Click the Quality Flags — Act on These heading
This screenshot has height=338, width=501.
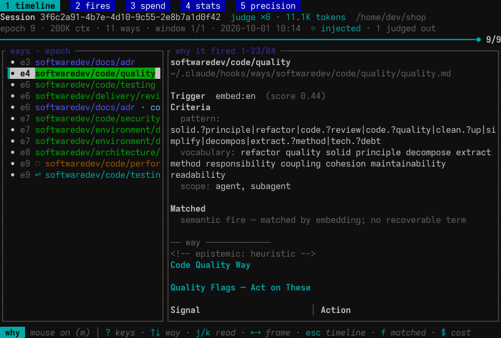(x=240, y=287)
